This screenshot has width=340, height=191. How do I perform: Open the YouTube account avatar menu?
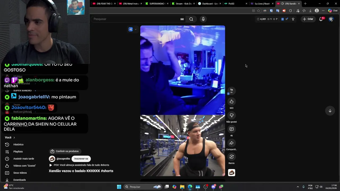331,19
